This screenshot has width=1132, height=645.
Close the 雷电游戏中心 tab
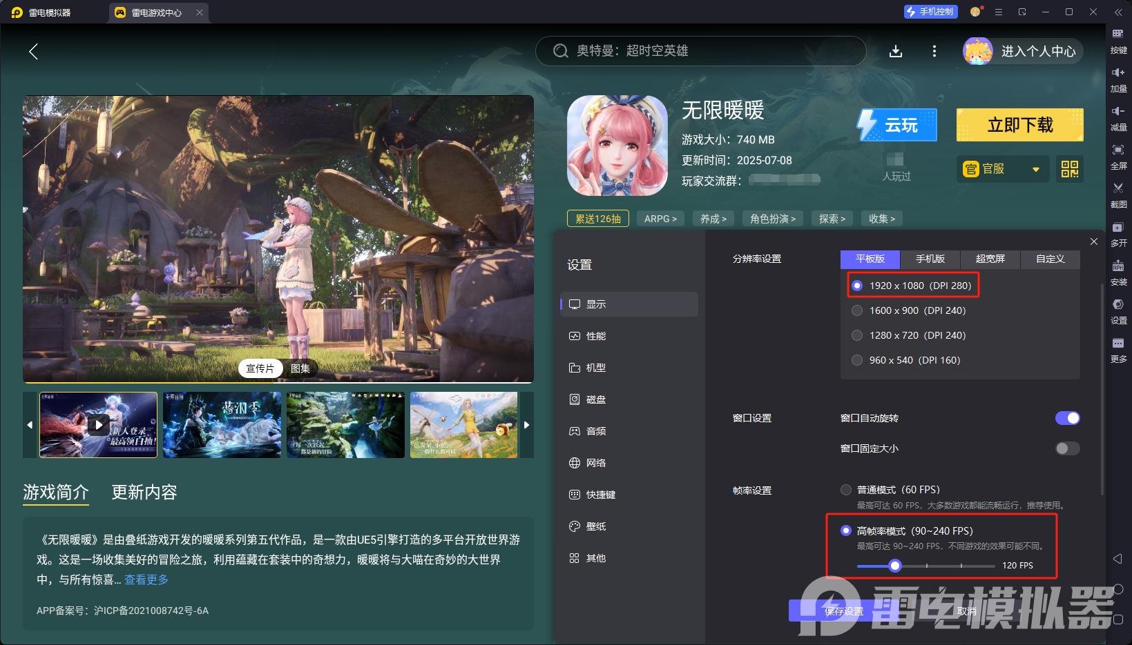[x=200, y=12]
